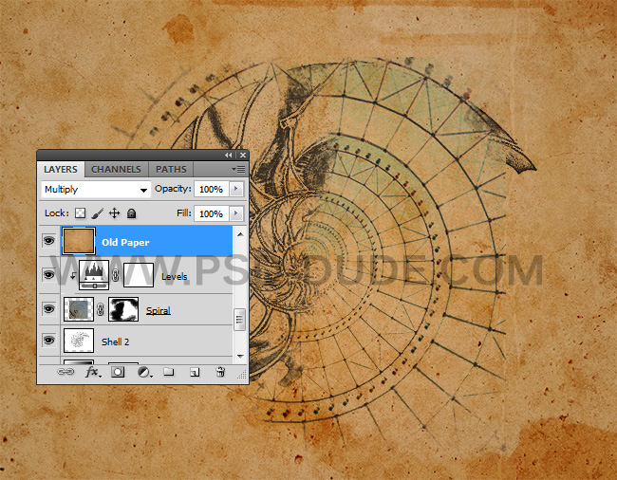Toggle lock transparent pixels

point(81,214)
